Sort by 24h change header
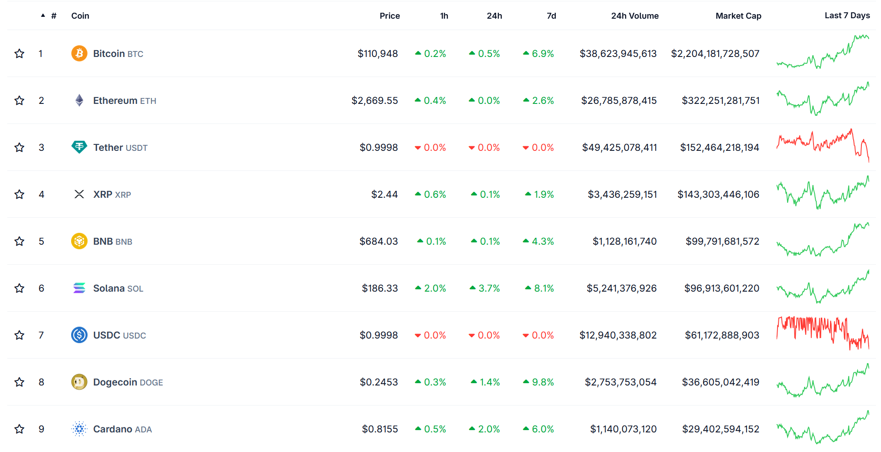The height and width of the screenshot is (452, 881). (494, 15)
